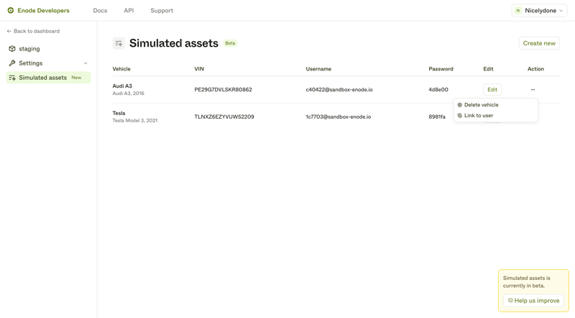The width and height of the screenshot is (575, 318).
Task: Go back to dashboard
Action: (x=33, y=31)
